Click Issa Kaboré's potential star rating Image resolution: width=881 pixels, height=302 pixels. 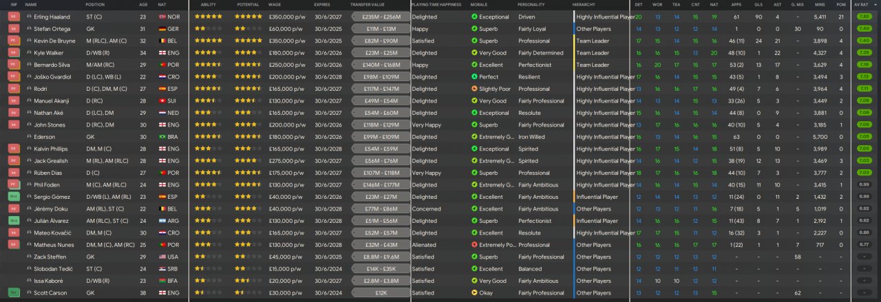(x=248, y=281)
